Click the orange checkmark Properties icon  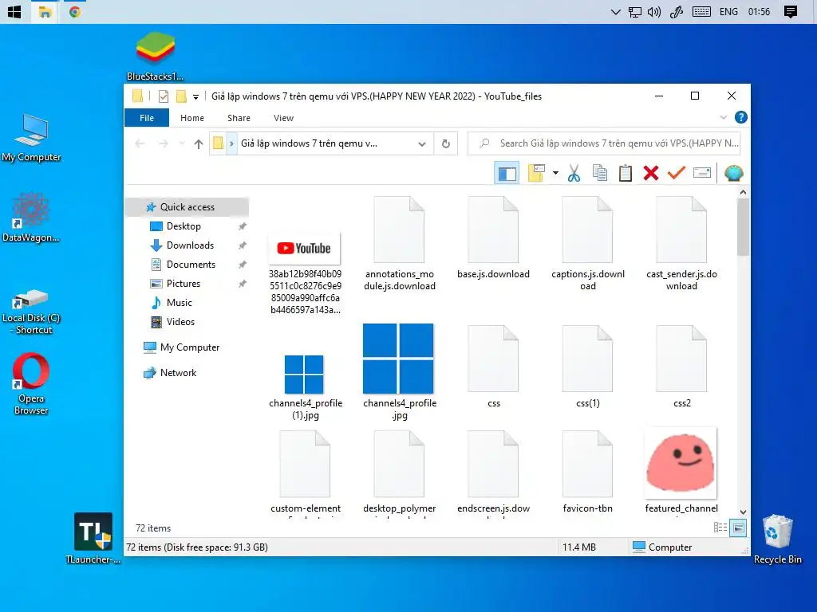coord(676,173)
